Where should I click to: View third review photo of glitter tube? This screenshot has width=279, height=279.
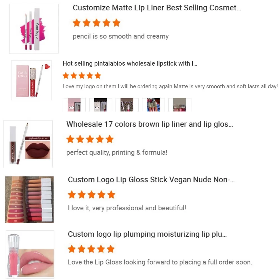(127, 105)
